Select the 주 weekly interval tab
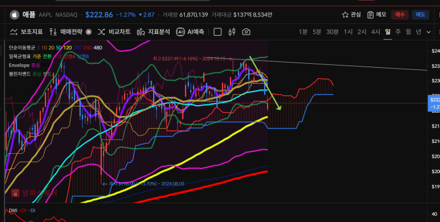Viewport: 440px width, 222px height. point(398,32)
